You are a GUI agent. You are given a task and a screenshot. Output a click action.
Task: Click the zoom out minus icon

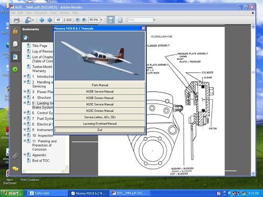[x=77, y=20]
